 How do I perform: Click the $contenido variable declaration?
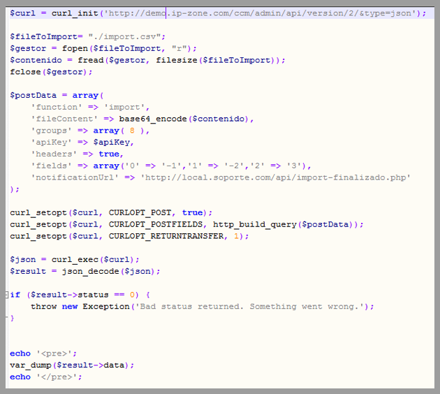36,60
